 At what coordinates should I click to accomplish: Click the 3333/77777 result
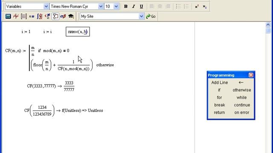click(x=69, y=86)
